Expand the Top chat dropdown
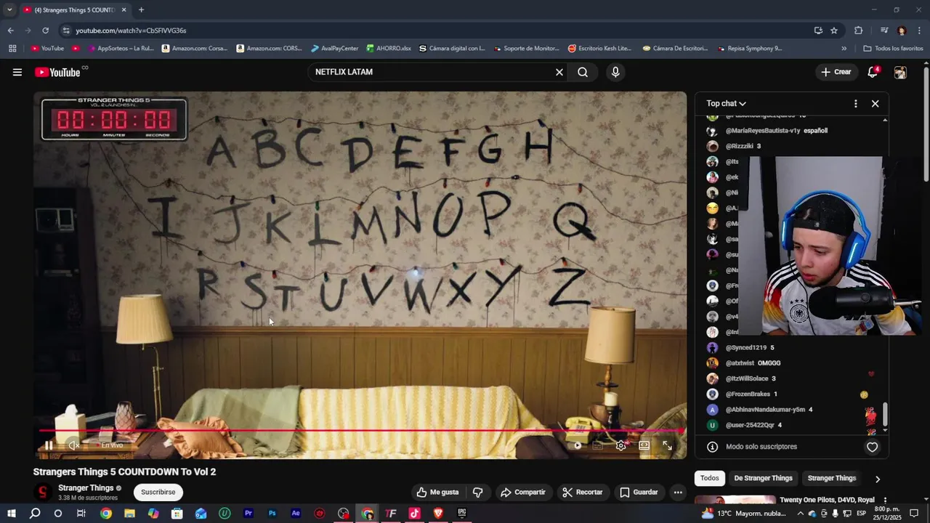 [x=727, y=103]
